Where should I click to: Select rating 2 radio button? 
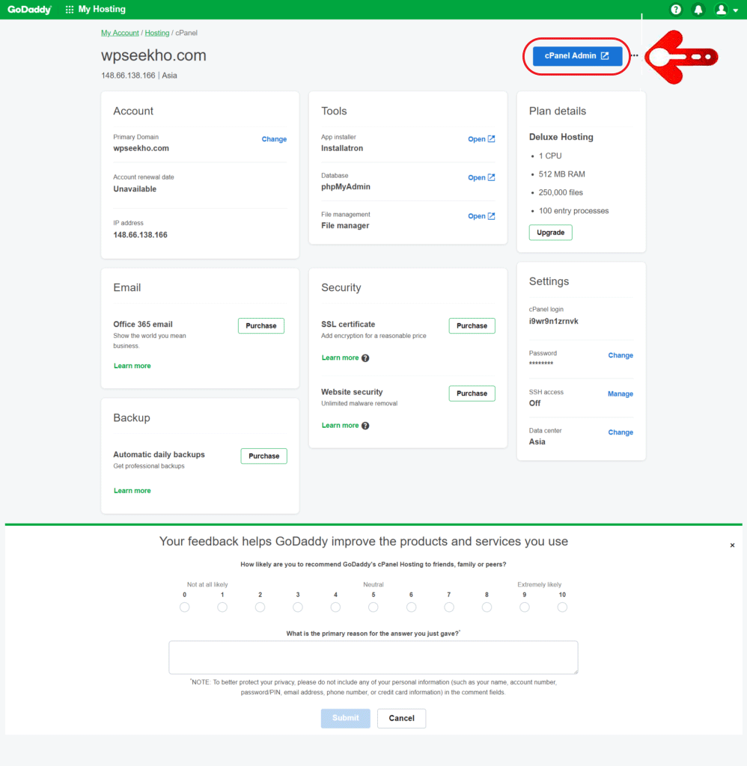pyautogui.click(x=260, y=607)
